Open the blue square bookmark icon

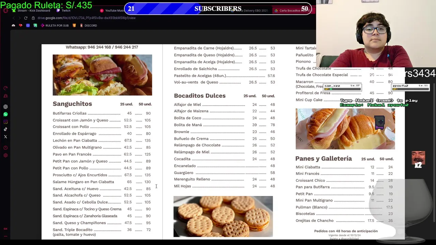pyautogui.click(x=28, y=26)
